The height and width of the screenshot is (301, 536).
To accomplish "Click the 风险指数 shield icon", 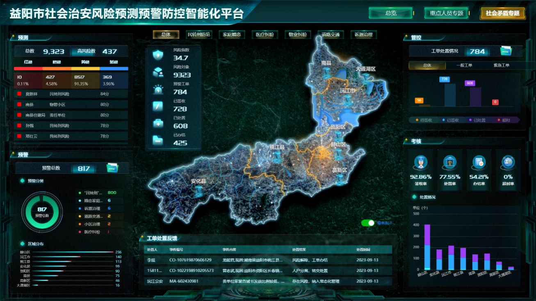I will coord(157,55).
